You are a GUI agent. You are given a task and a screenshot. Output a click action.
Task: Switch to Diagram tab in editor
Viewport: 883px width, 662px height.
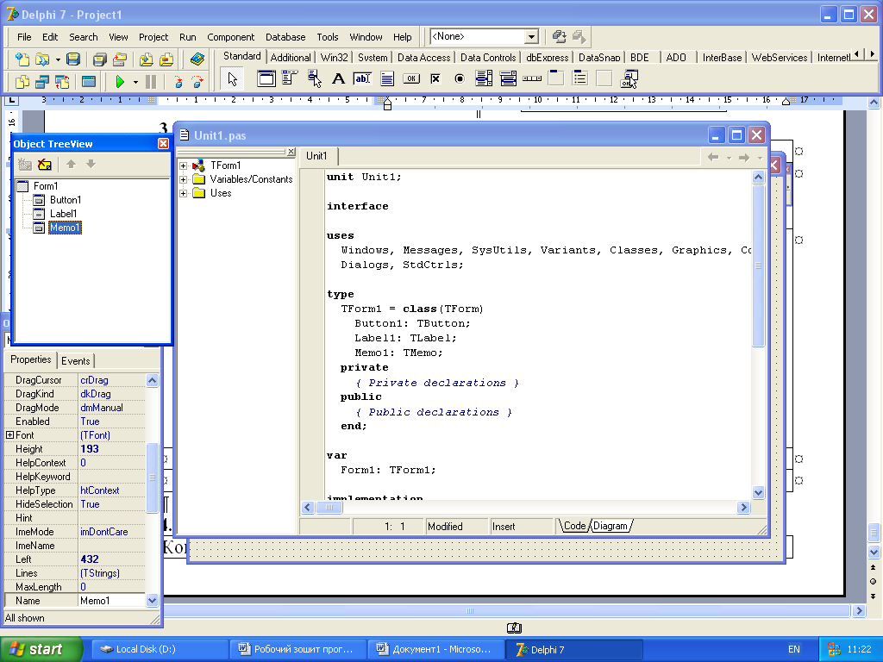[611, 526]
